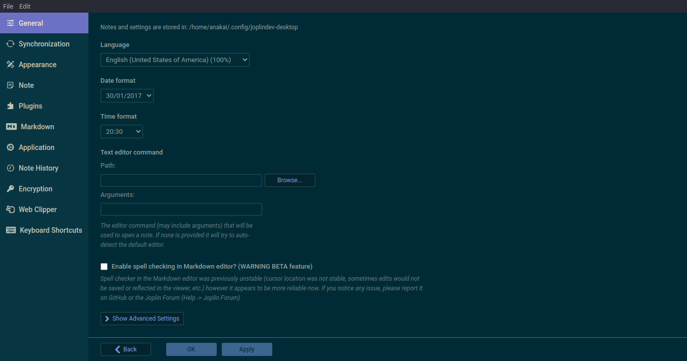Open the Edit menu
Image resolution: width=687 pixels, height=361 pixels.
click(x=24, y=6)
